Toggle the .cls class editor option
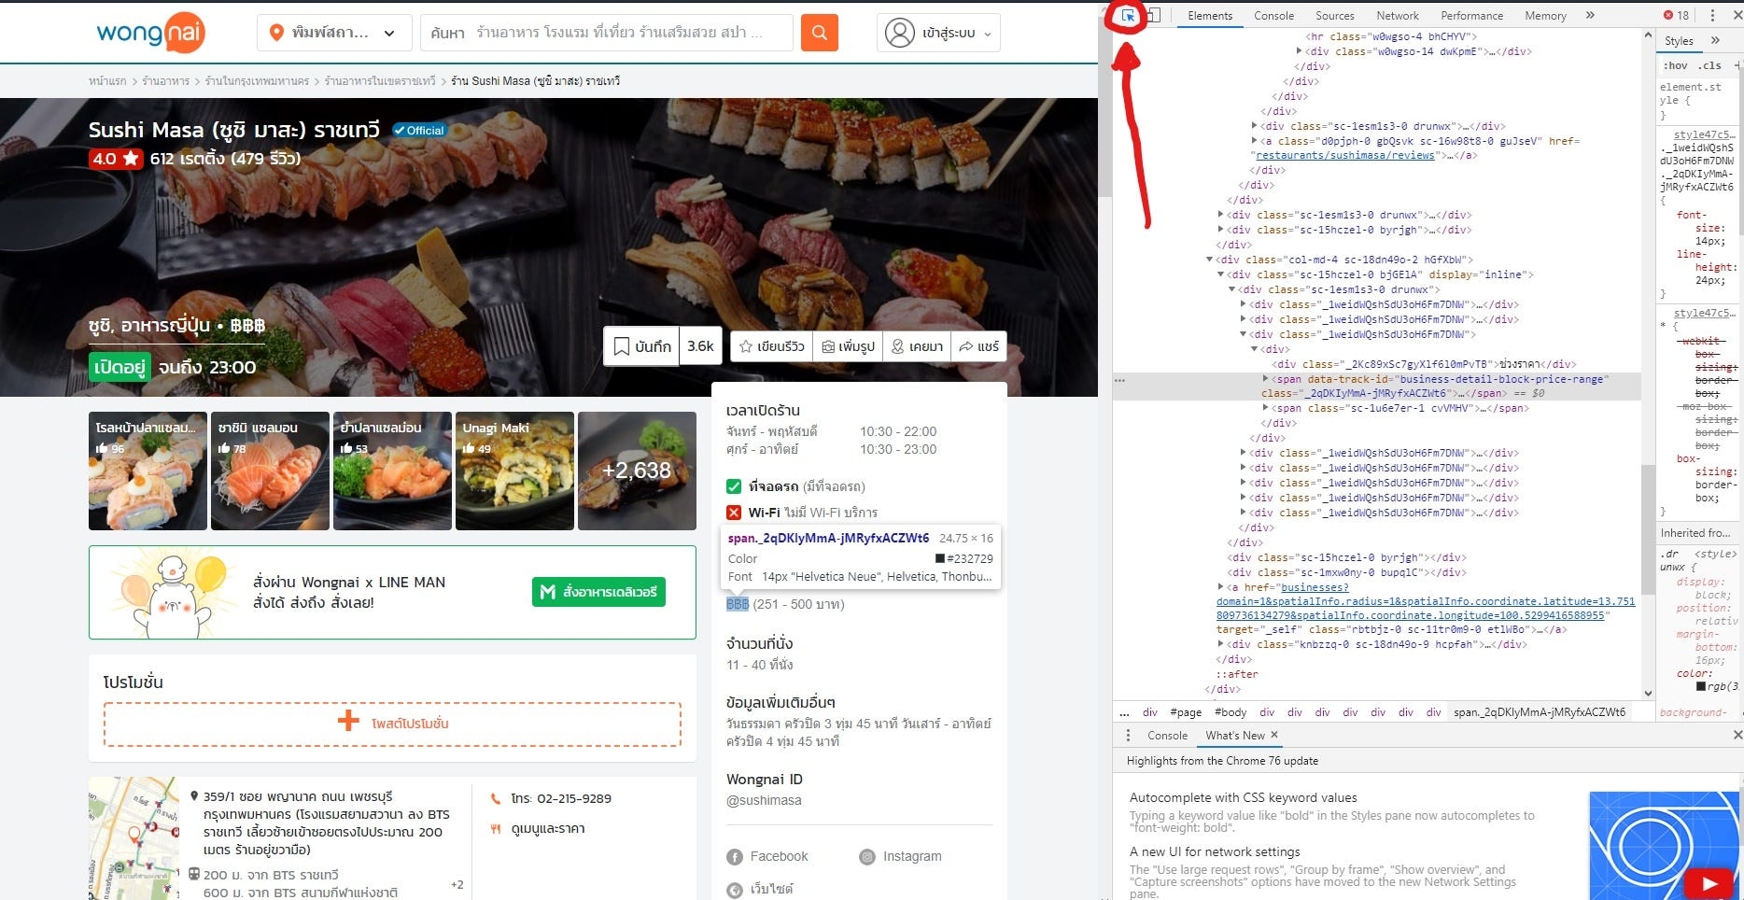The height and width of the screenshot is (900, 1744). point(1710,65)
